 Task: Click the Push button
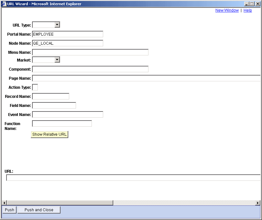coord(9,210)
